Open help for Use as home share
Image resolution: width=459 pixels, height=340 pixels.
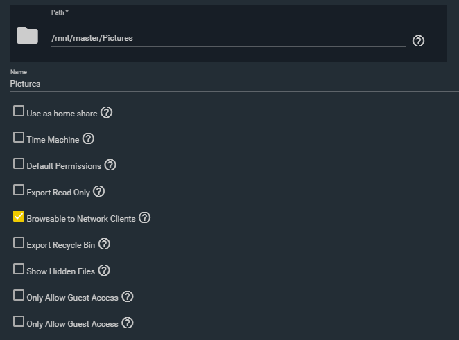pyautogui.click(x=106, y=113)
